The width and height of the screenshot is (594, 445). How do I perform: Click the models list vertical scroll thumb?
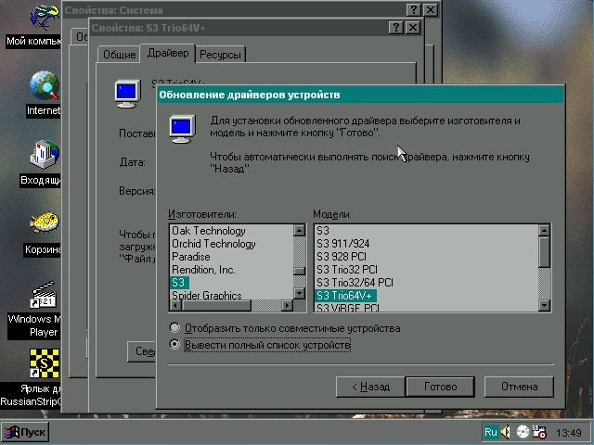[x=544, y=251]
